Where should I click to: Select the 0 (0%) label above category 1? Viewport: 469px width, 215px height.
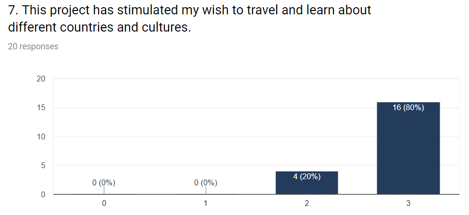click(206, 183)
